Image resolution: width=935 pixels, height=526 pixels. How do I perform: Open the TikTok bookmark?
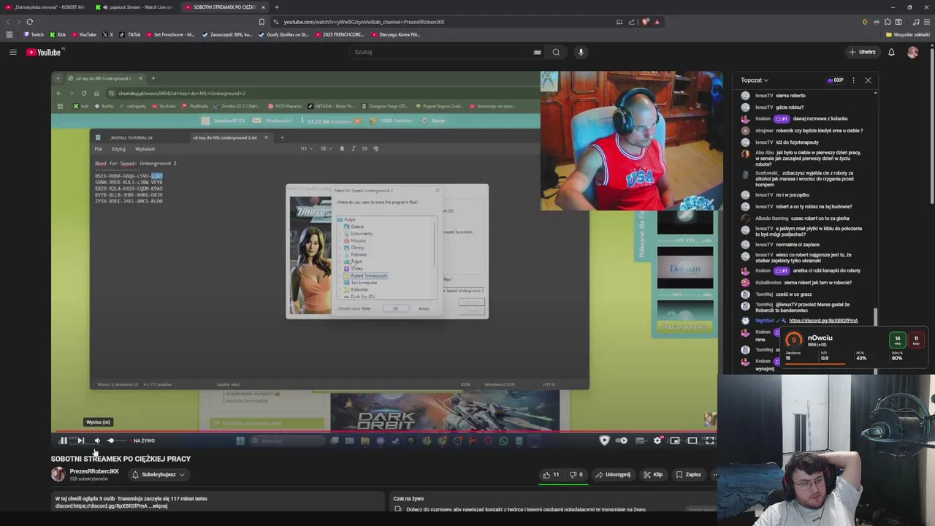point(130,34)
